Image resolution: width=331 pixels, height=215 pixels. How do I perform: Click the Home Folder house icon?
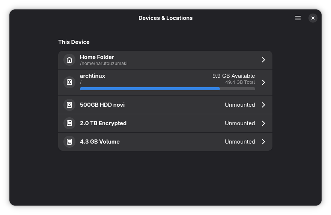coord(69,60)
